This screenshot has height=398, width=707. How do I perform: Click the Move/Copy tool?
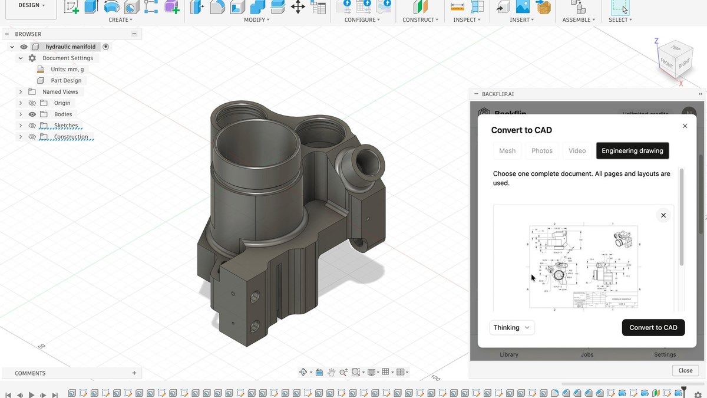coord(298,6)
